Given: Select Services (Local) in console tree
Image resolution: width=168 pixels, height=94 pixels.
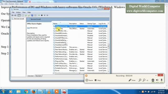Looking at the screenshot, I should click(x=19, y=19).
